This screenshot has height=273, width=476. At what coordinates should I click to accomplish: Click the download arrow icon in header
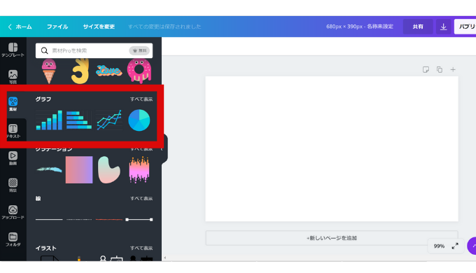[x=443, y=27]
